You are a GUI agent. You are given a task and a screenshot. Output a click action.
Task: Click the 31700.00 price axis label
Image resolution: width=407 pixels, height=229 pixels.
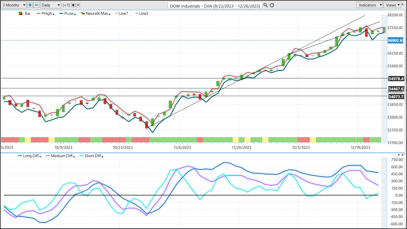pyautogui.click(x=395, y=143)
